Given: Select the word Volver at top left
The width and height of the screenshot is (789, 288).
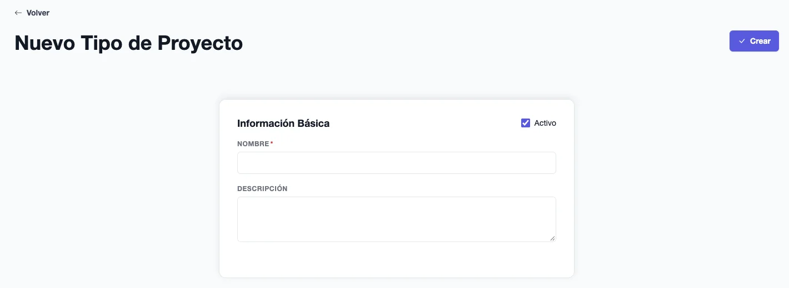Looking at the screenshot, I should pos(38,13).
